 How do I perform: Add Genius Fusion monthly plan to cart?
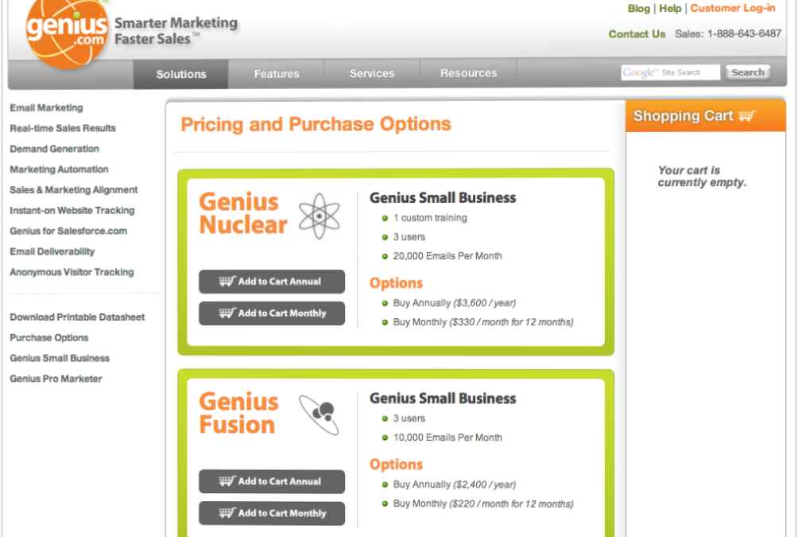coord(272,513)
